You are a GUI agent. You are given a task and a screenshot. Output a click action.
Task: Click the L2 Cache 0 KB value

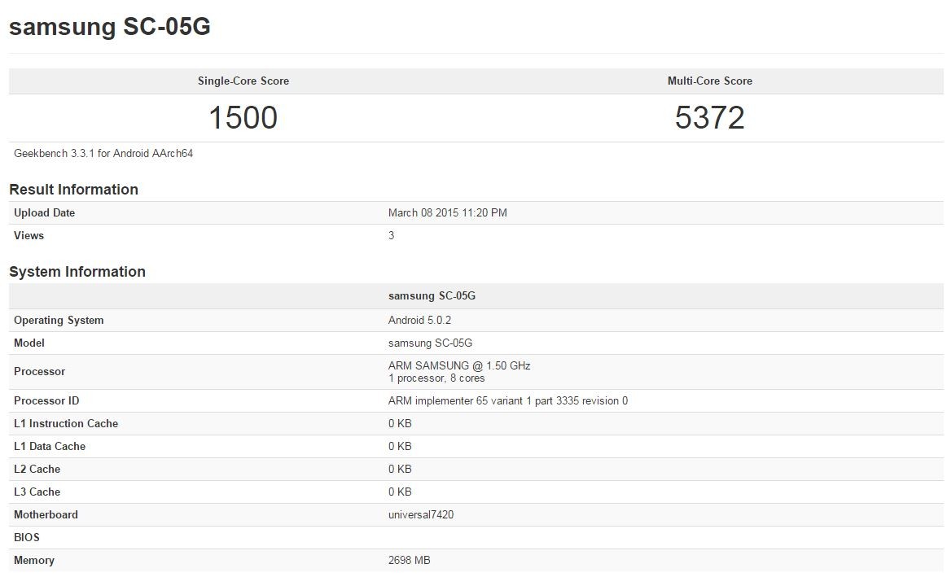pos(400,469)
